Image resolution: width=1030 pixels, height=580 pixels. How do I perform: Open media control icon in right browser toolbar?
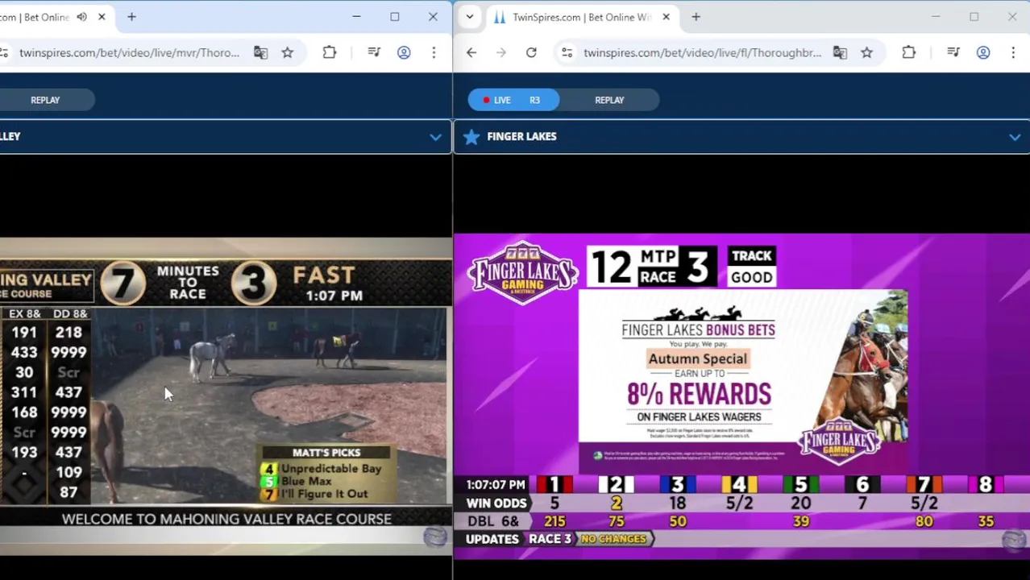(953, 52)
